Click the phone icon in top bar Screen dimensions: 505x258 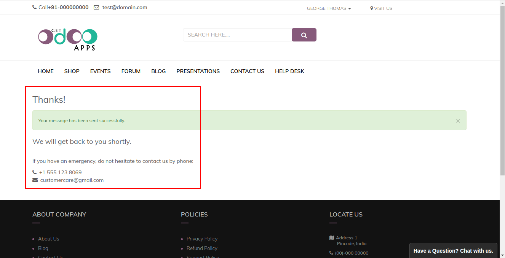tap(35, 8)
